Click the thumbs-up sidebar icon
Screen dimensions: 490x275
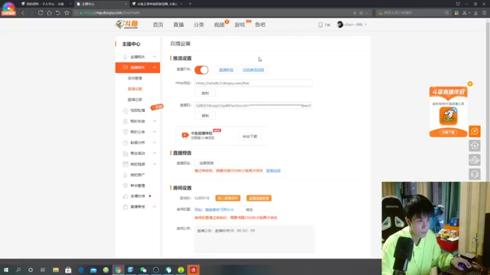pos(126,196)
